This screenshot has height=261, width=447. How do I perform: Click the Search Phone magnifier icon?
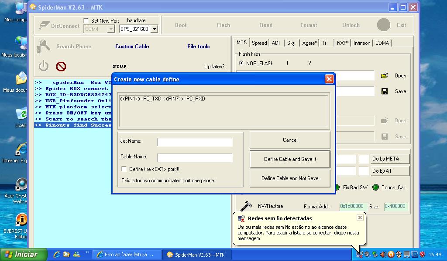tap(43, 46)
